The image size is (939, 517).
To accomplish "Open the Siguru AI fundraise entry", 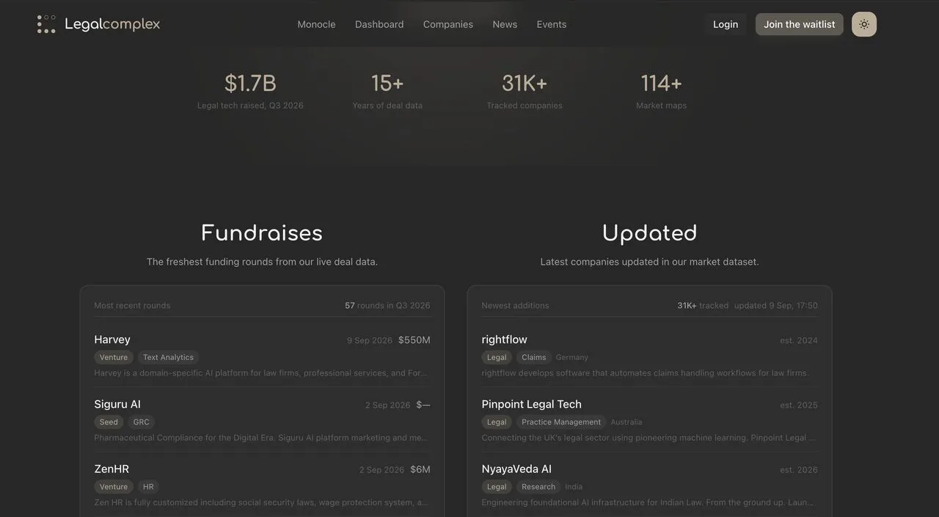I will coord(262,420).
